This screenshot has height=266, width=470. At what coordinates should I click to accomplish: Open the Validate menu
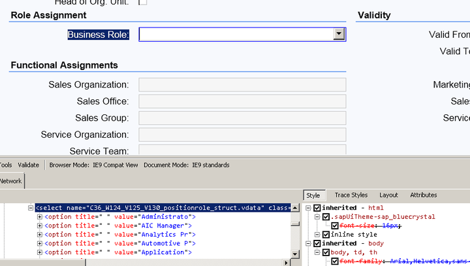tap(28, 165)
